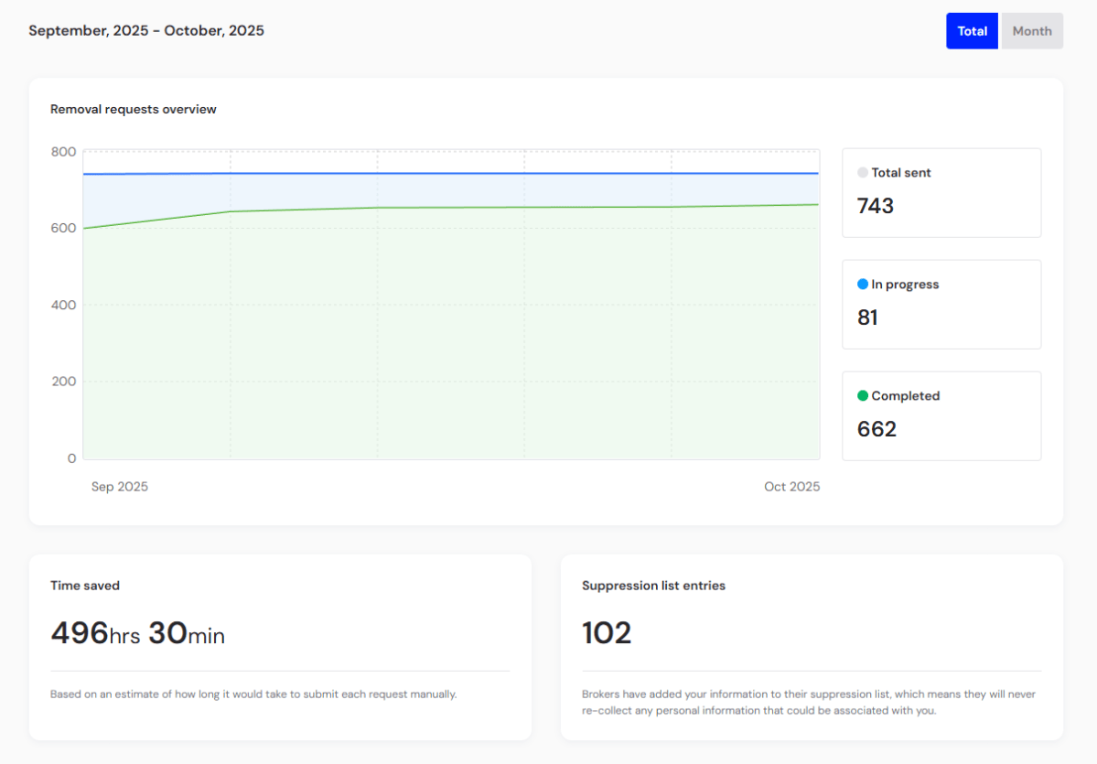Switch to the Month view toggle
Viewport: 1097px width, 764px height.
1031,31
